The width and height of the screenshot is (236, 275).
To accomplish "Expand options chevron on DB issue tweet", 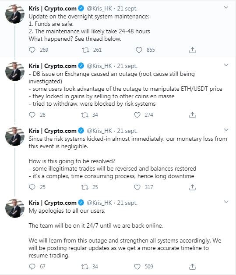I will tap(226, 65).
